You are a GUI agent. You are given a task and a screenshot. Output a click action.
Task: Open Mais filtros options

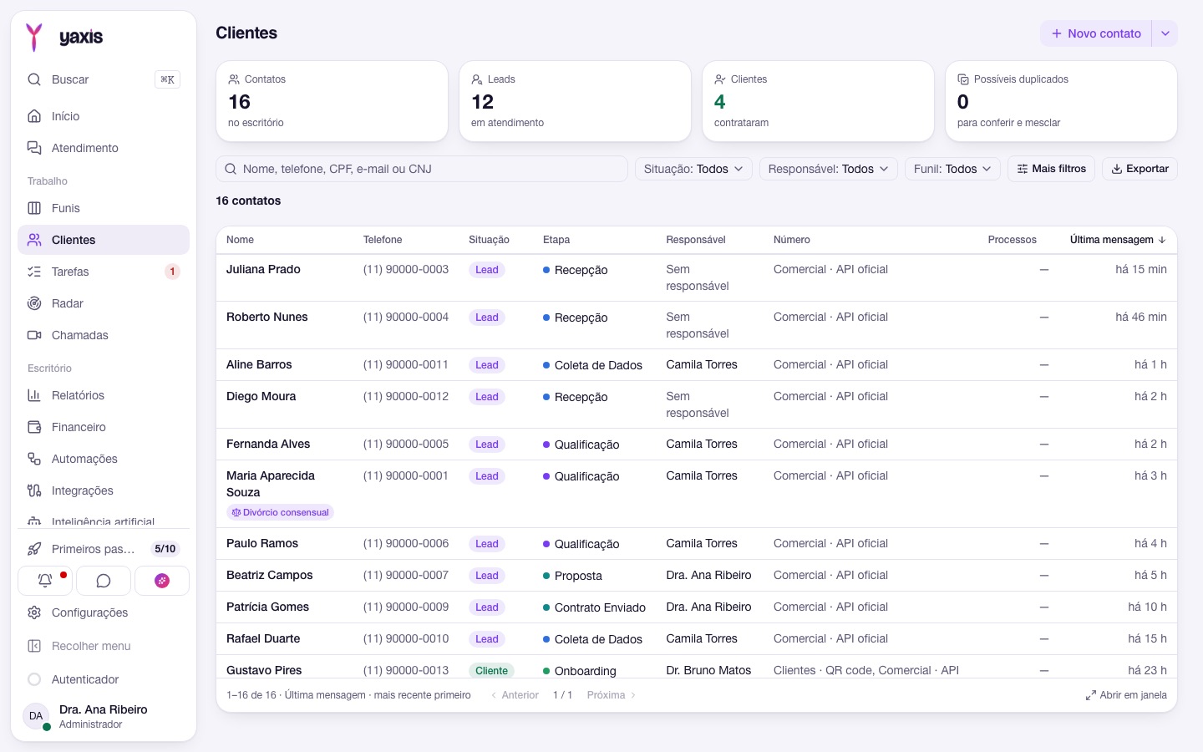click(x=1051, y=169)
